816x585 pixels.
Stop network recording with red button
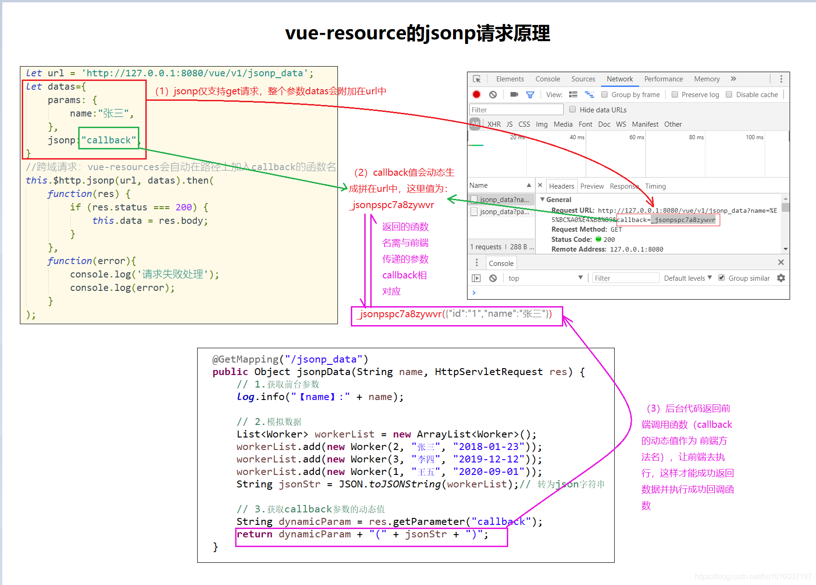pos(476,94)
